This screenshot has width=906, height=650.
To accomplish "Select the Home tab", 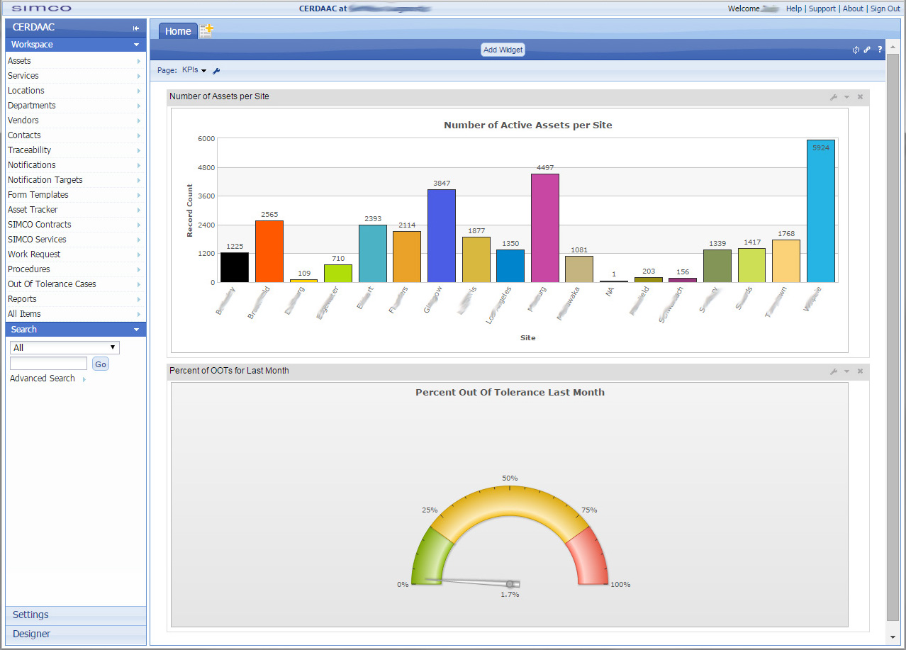I will [178, 31].
